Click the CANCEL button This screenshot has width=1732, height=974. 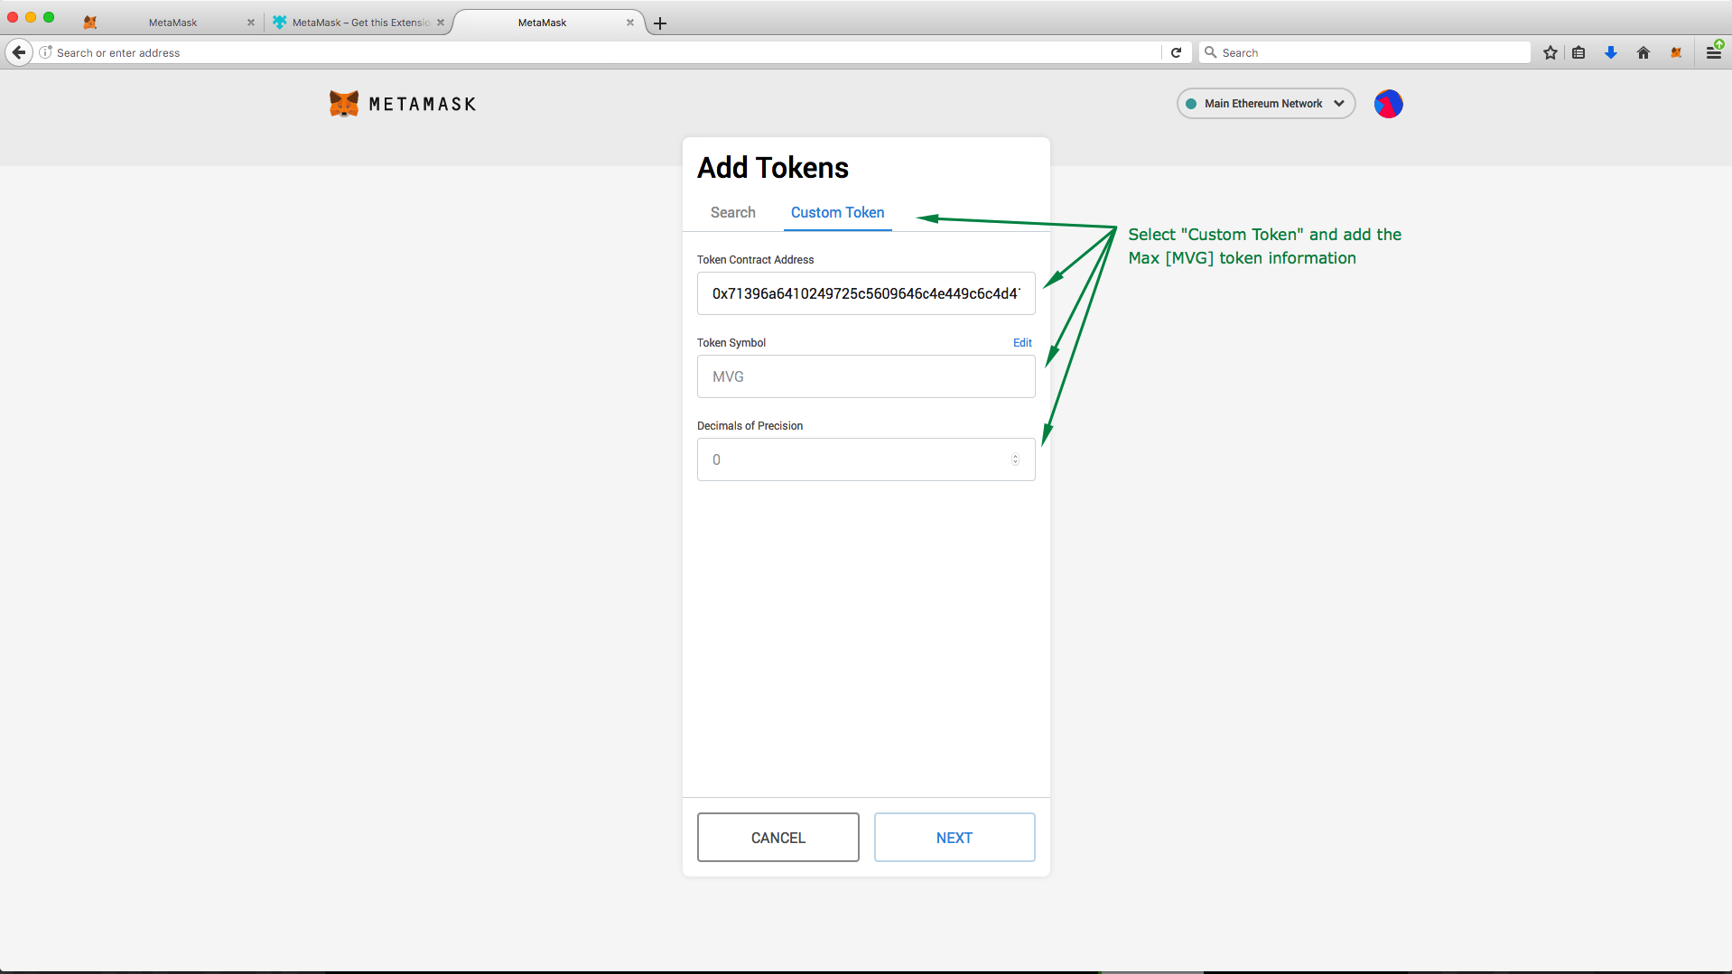(x=778, y=838)
